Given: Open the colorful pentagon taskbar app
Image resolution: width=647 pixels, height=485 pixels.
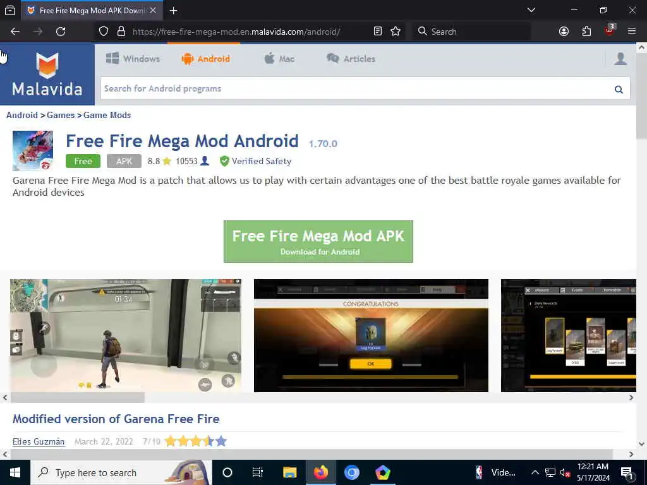Looking at the screenshot, I should click(x=382, y=472).
